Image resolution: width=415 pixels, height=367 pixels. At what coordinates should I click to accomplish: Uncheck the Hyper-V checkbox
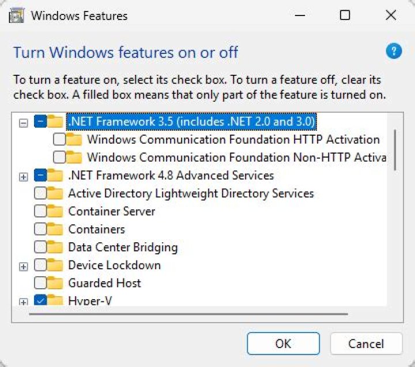(40, 301)
